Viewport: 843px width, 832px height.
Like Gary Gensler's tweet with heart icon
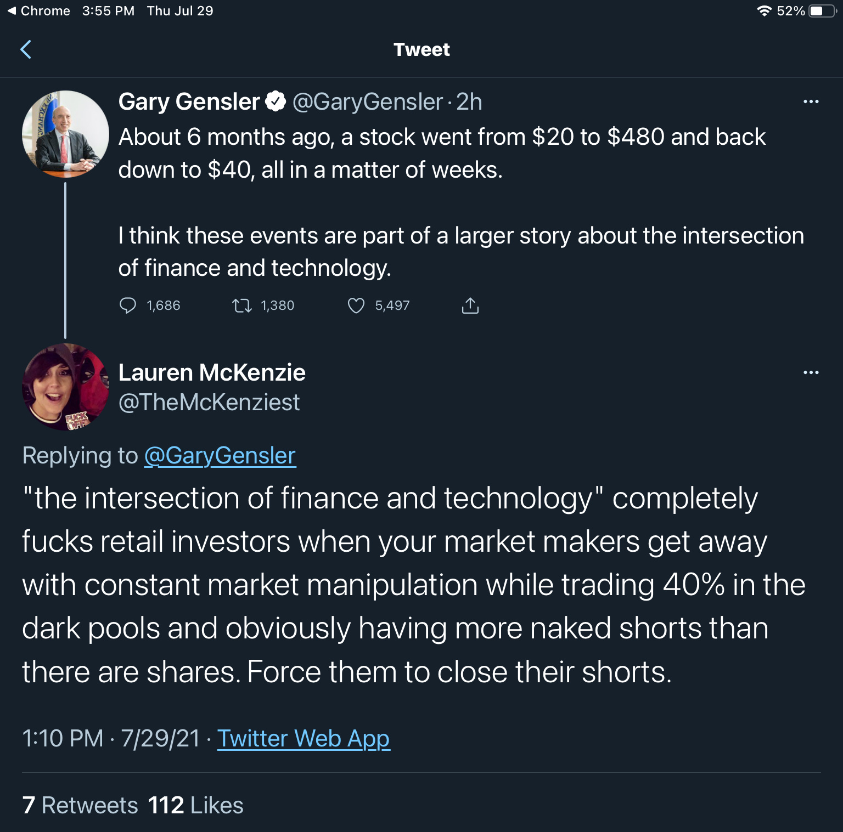pos(356,305)
